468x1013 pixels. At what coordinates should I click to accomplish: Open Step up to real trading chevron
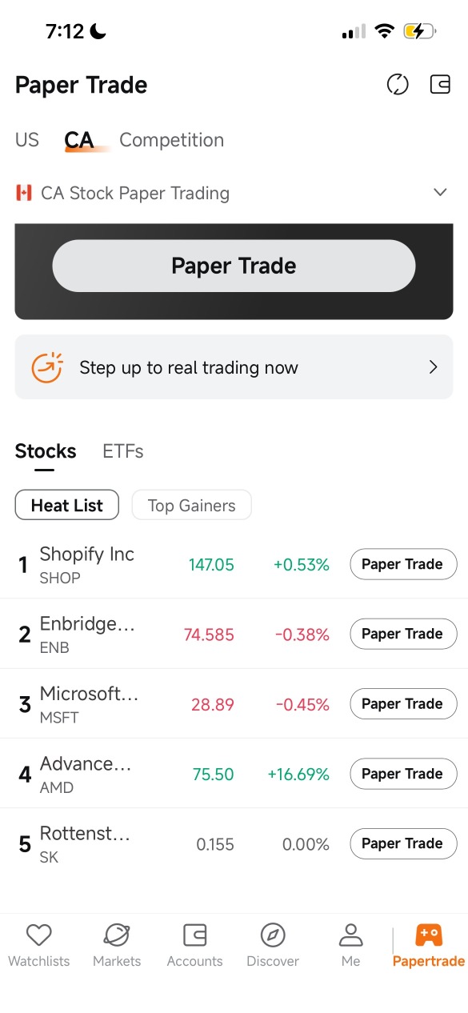click(434, 367)
